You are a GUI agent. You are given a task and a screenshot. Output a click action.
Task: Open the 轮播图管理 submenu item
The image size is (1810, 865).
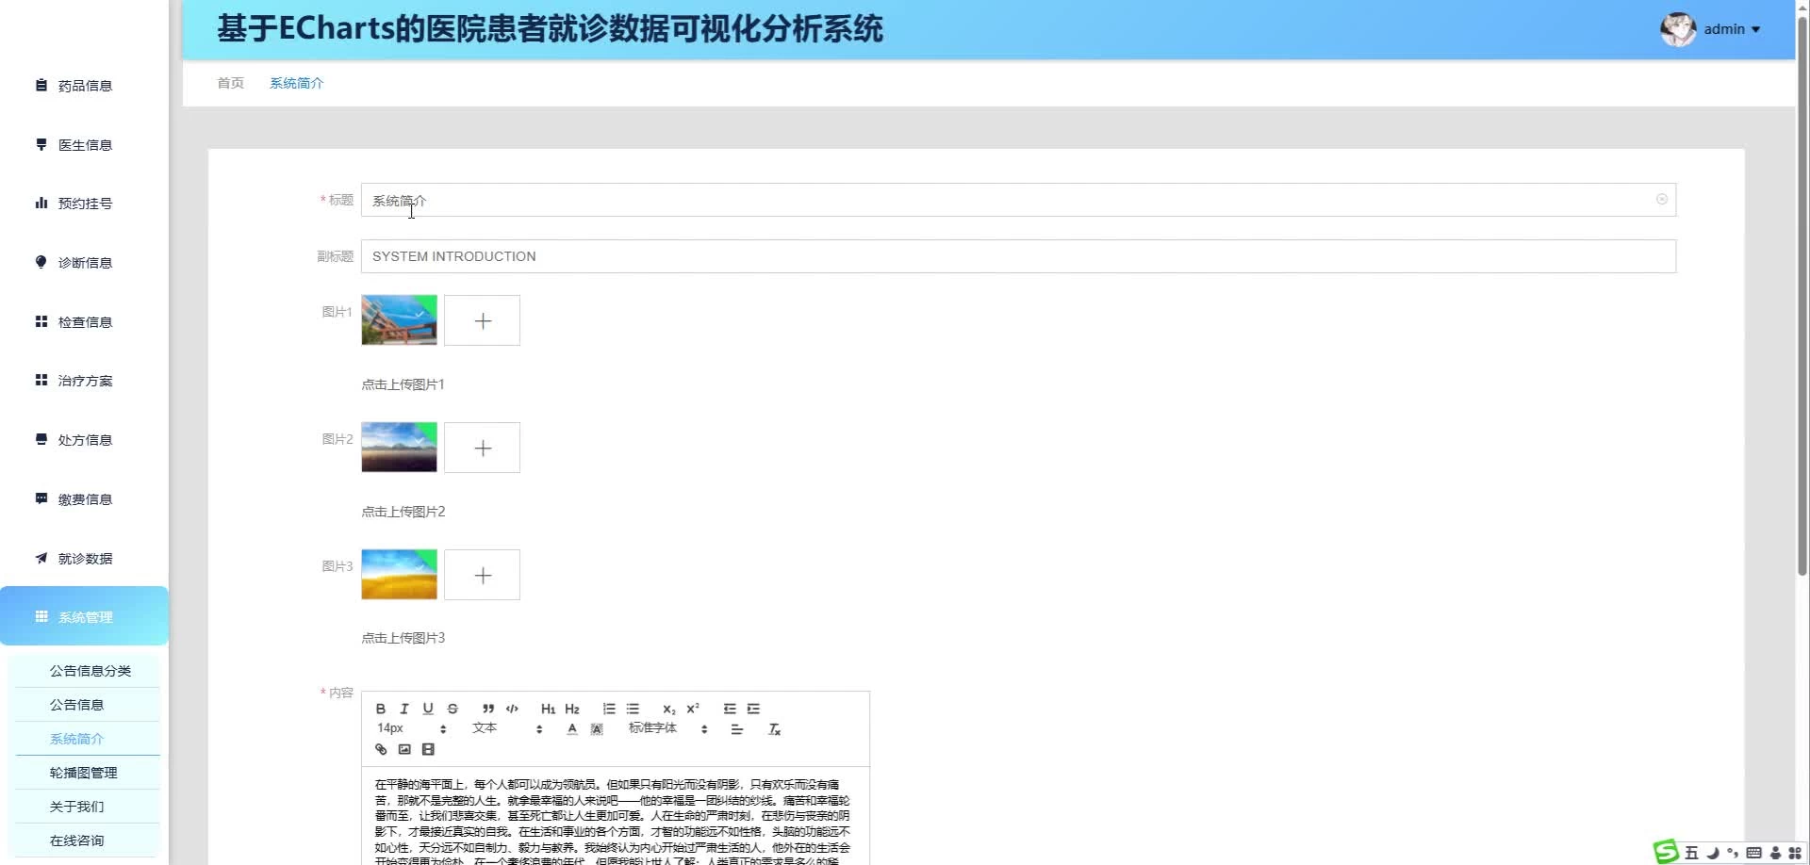pos(84,773)
